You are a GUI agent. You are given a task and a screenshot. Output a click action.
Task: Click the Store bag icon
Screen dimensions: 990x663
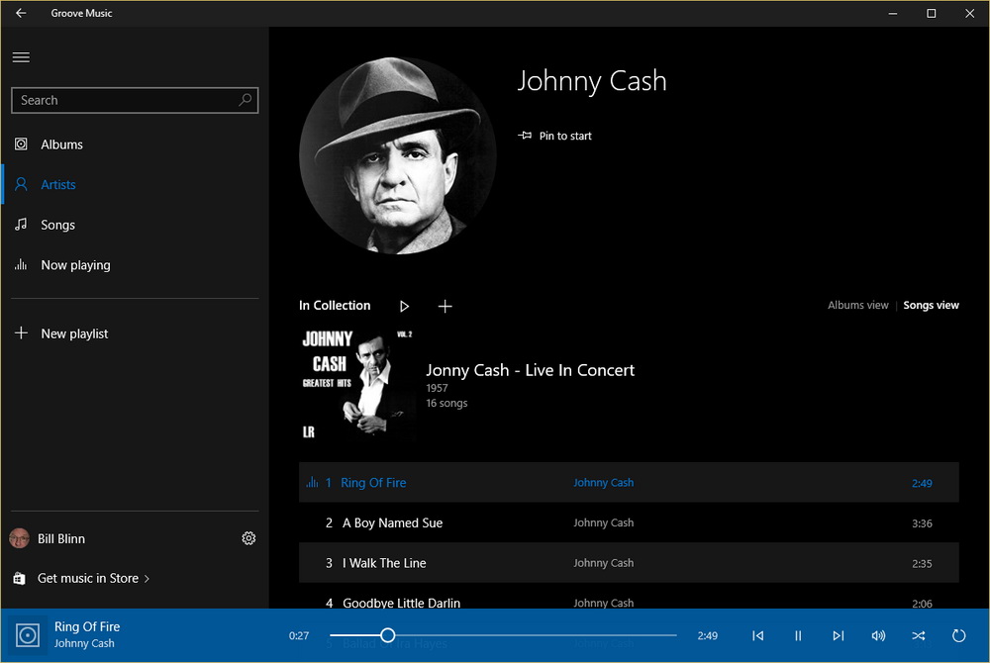click(20, 578)
